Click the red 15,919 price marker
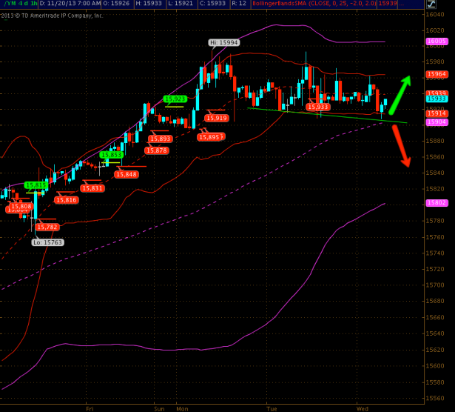 point(217,118)
